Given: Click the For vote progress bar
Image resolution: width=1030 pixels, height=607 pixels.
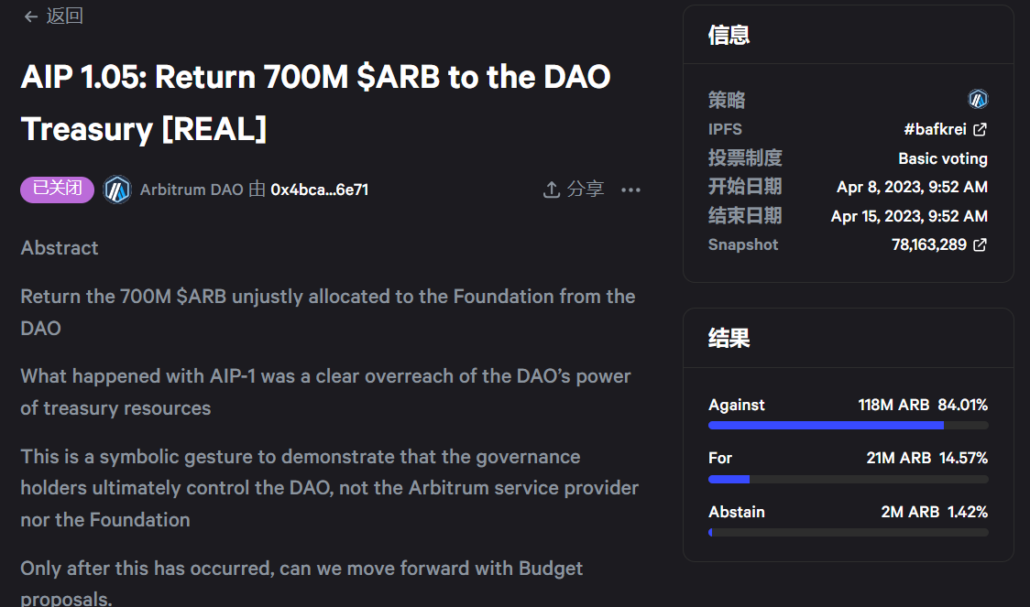Looking at the screenshot, I should point(848,479).
